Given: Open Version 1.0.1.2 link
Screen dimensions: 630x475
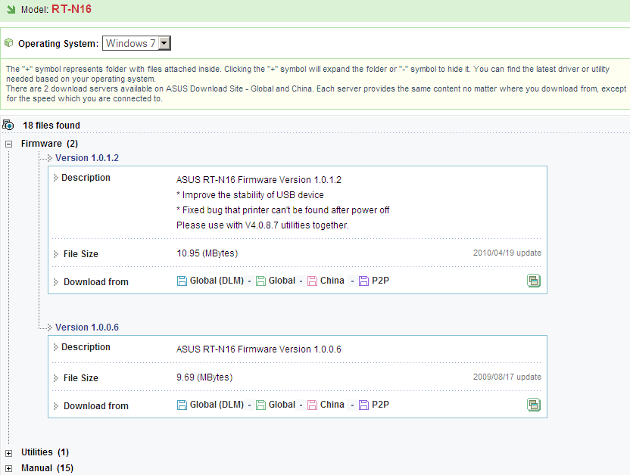Looking at the screenshot, I should tap(87, 158).
